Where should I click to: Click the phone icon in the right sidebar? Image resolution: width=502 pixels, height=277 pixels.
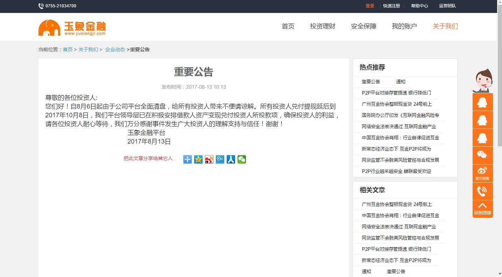pyautogui.click(x=482, y=191)
